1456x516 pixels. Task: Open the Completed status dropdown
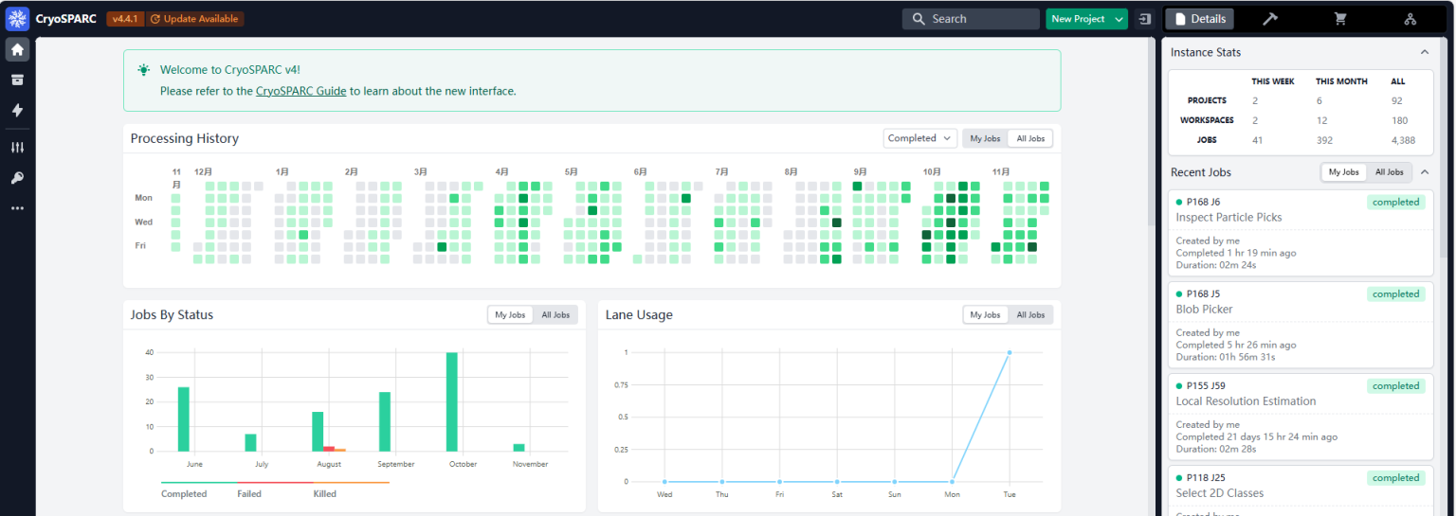[919, 138]
